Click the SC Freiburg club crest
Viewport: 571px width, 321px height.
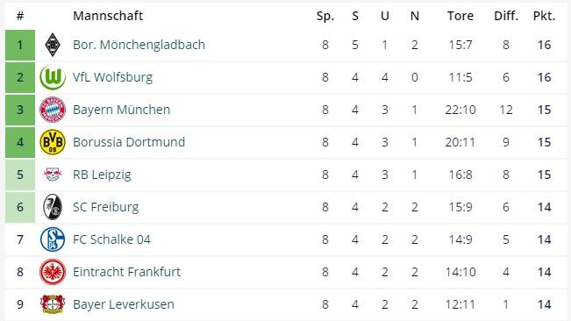(x=53, y=207)
